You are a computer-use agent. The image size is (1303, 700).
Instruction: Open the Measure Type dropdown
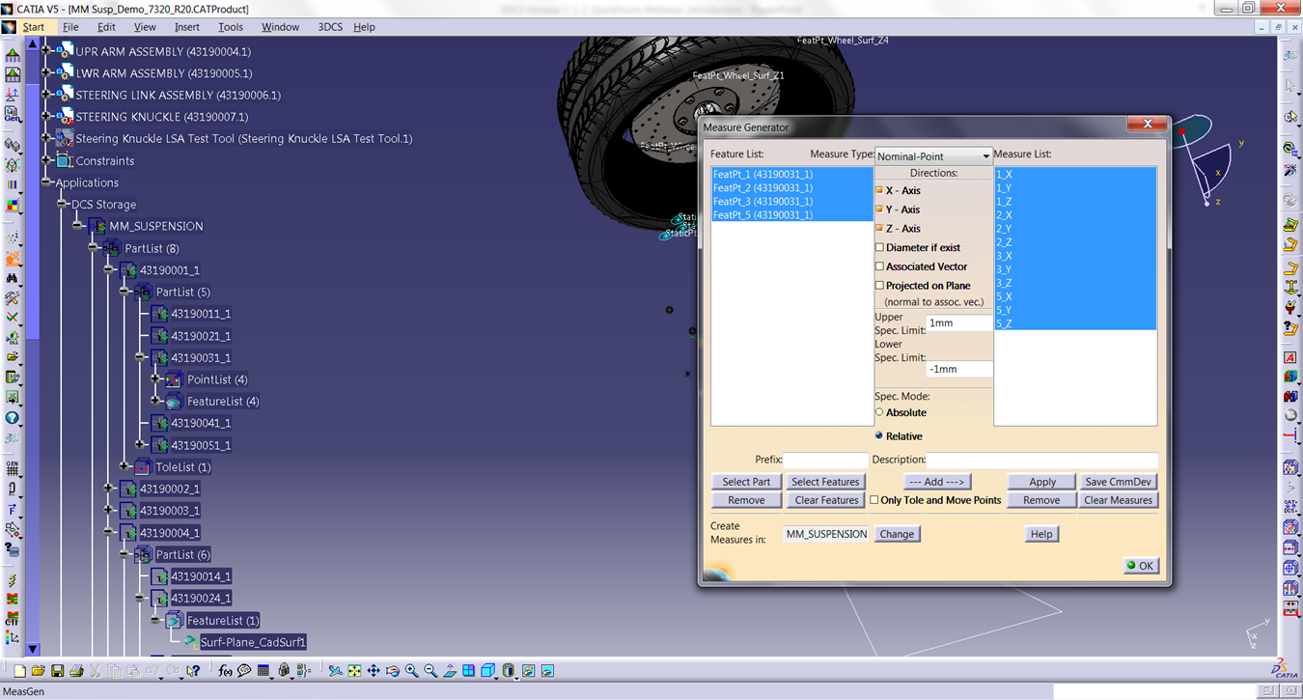(986, 155)
